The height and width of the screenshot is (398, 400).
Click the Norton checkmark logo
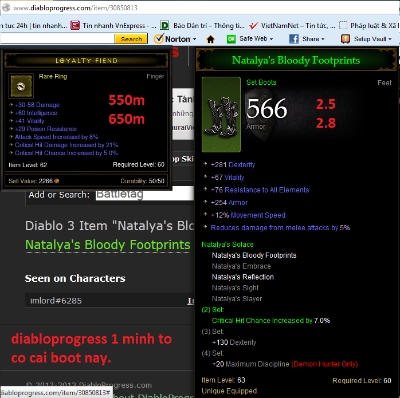tap(159, 39)
